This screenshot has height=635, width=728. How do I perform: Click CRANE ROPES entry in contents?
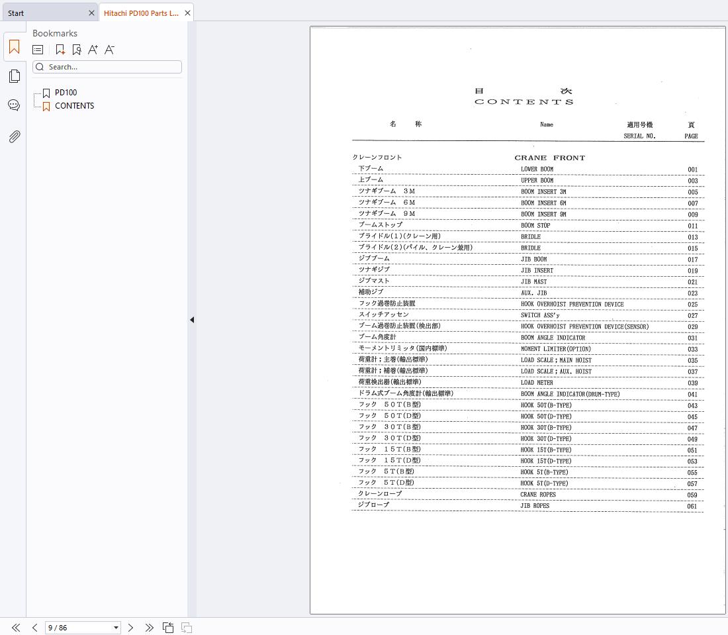(537, 494)
